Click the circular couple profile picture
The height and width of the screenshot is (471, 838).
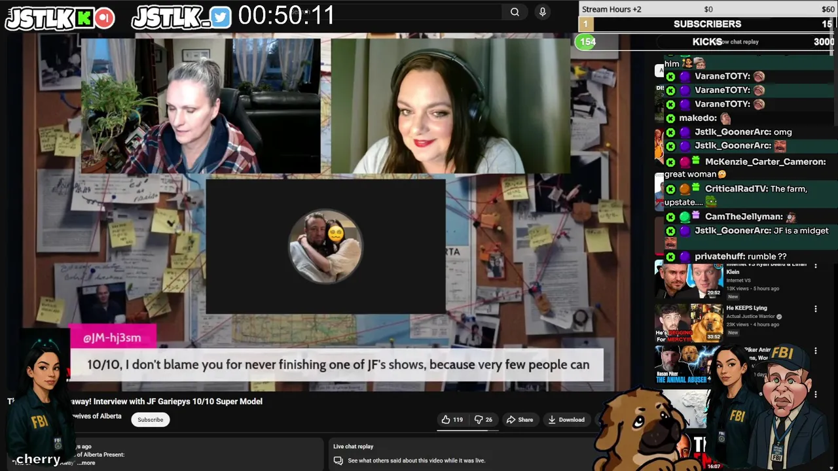point(325,246)
